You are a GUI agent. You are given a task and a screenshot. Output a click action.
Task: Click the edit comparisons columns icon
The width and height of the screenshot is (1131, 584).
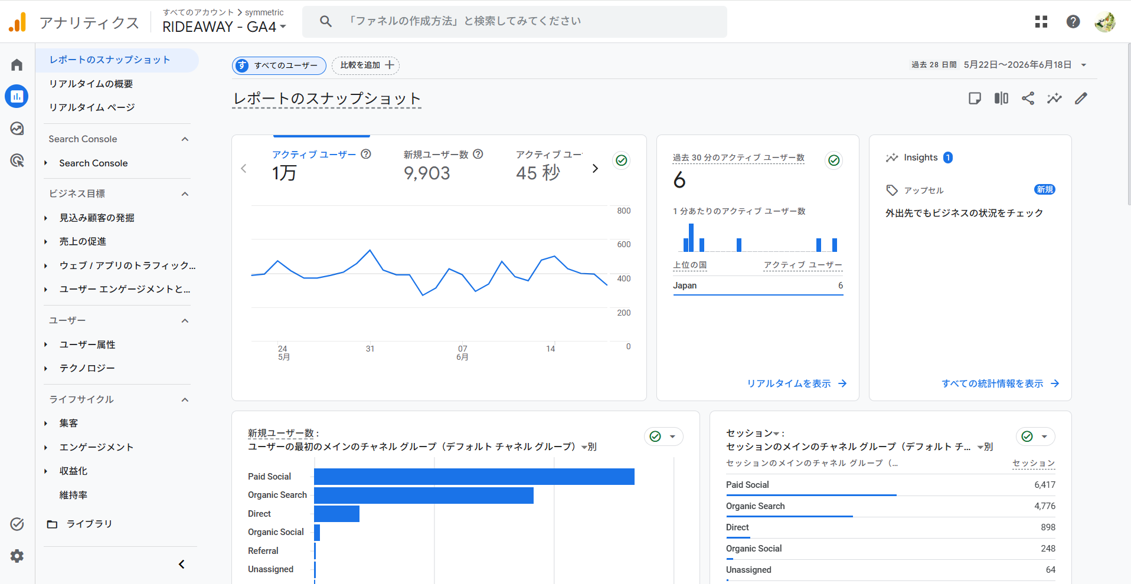pos(1001,99)
